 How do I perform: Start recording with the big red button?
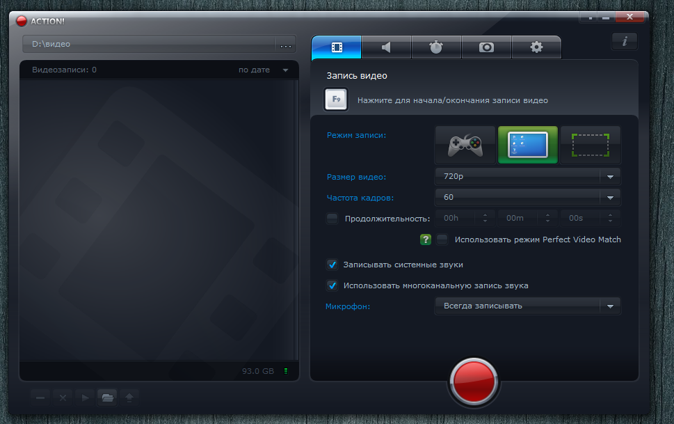pos(474,382)
